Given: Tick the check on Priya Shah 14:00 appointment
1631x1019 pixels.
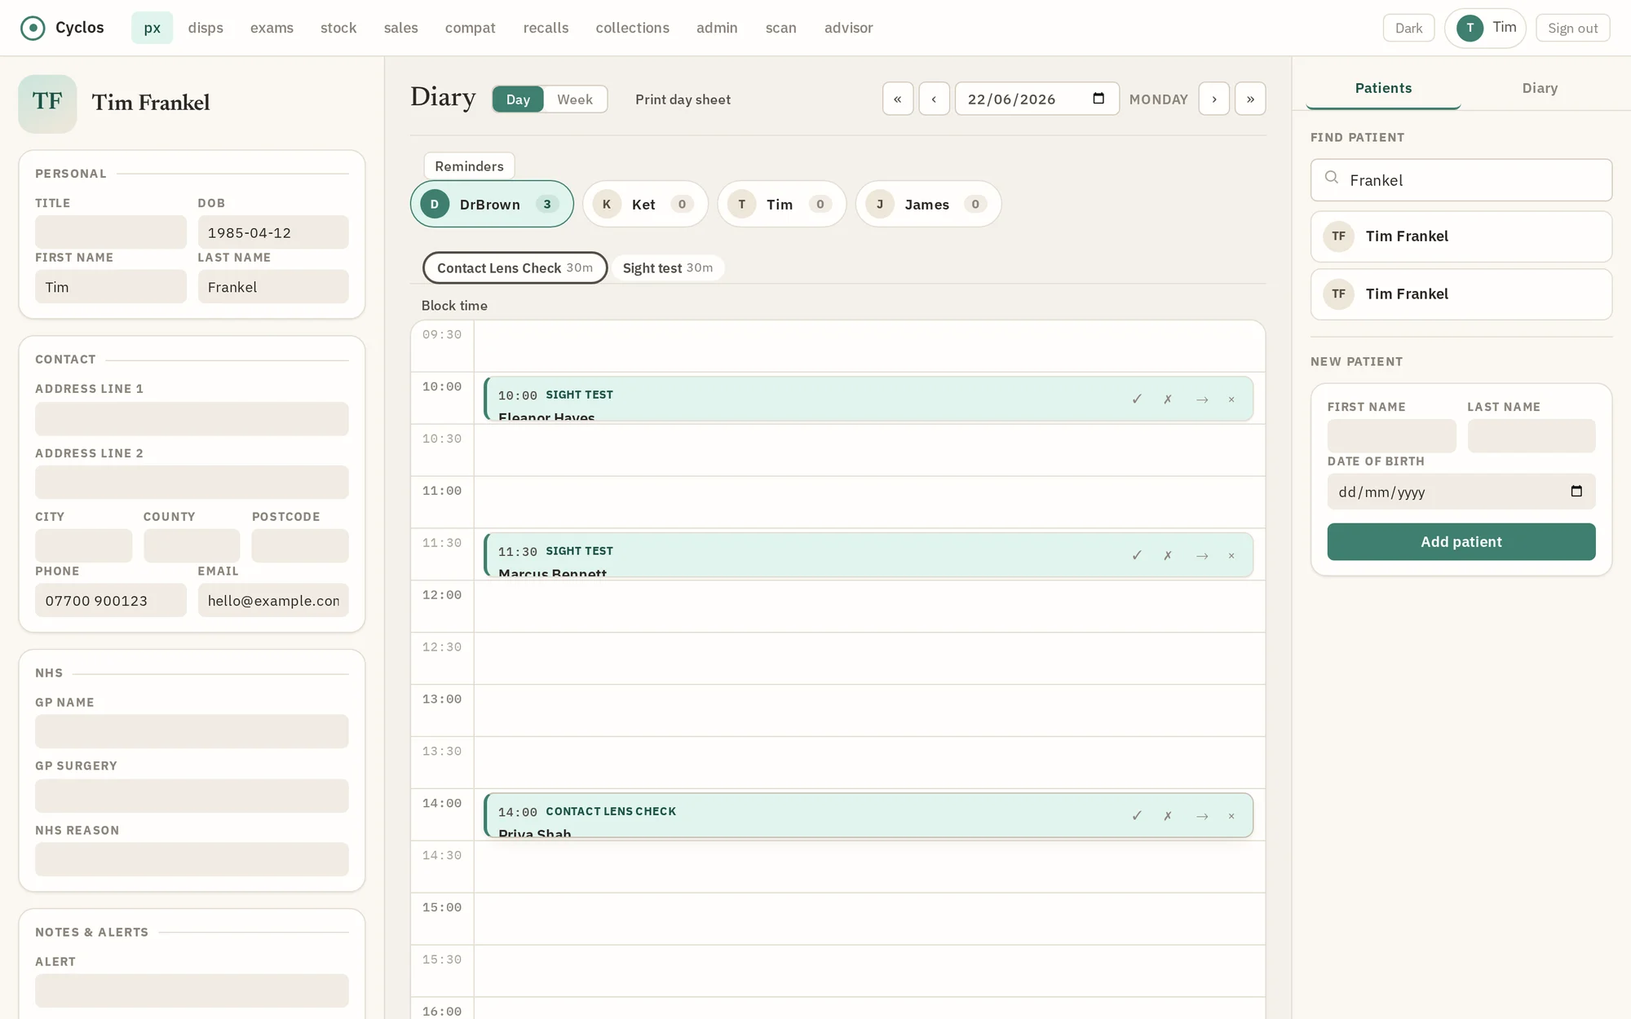Looking at the screenshot, I should click(x=1137, y=816).
